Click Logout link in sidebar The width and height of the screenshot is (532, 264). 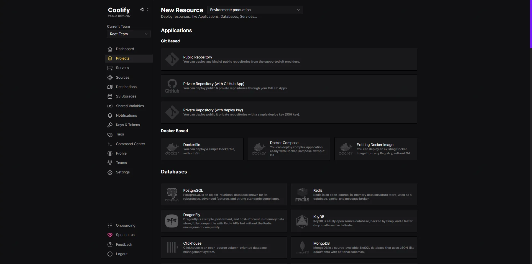point(122,254)
